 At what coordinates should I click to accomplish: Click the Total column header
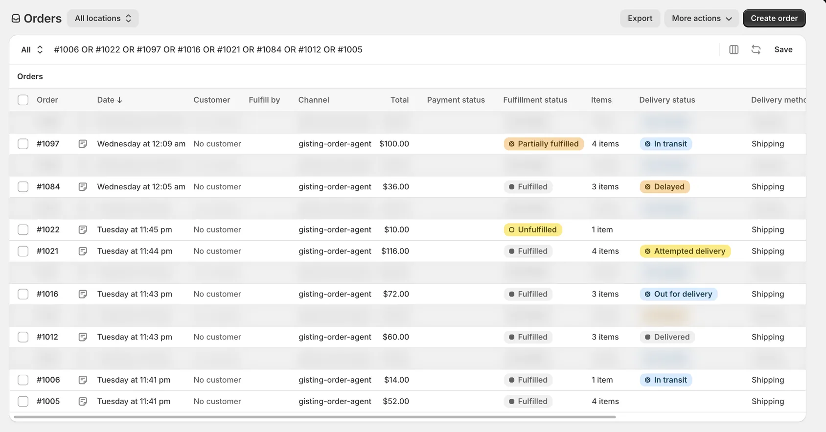tap(399, 100)
